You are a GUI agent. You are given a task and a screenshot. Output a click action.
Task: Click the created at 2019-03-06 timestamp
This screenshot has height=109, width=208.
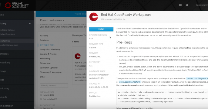click(99, 87)
